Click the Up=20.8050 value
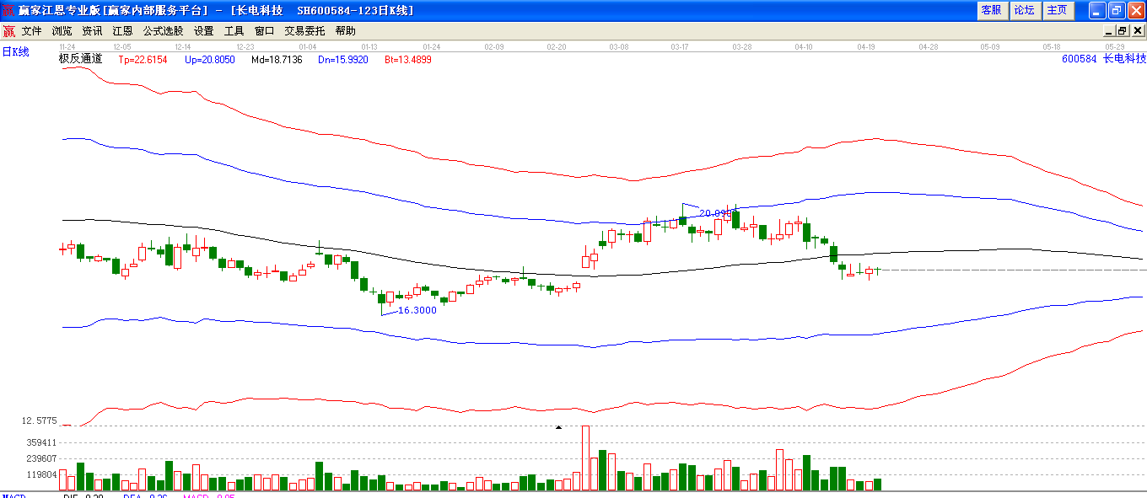Screen dimensions: 1147x498 click(x=210, y=60)
